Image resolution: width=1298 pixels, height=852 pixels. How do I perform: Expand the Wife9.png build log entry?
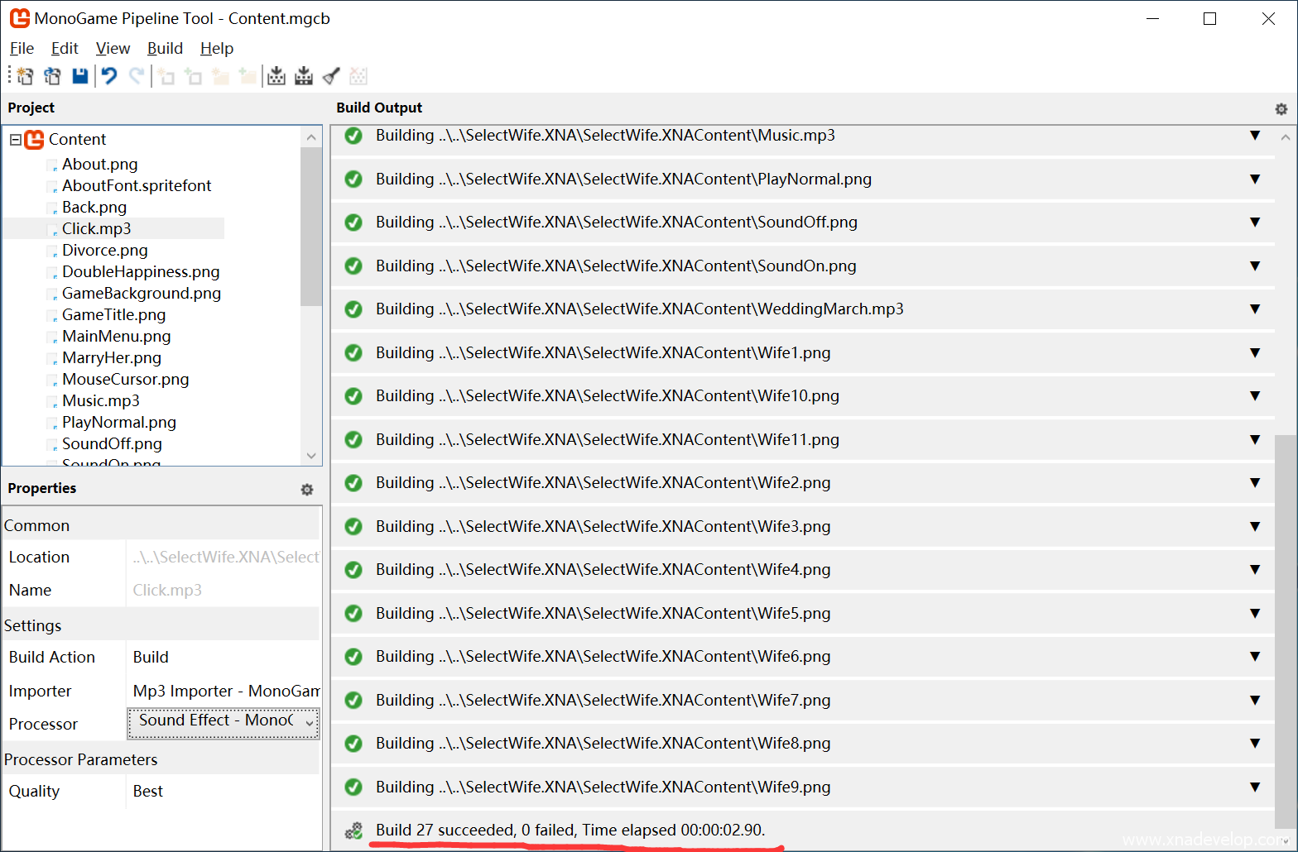pos(1255,787)
